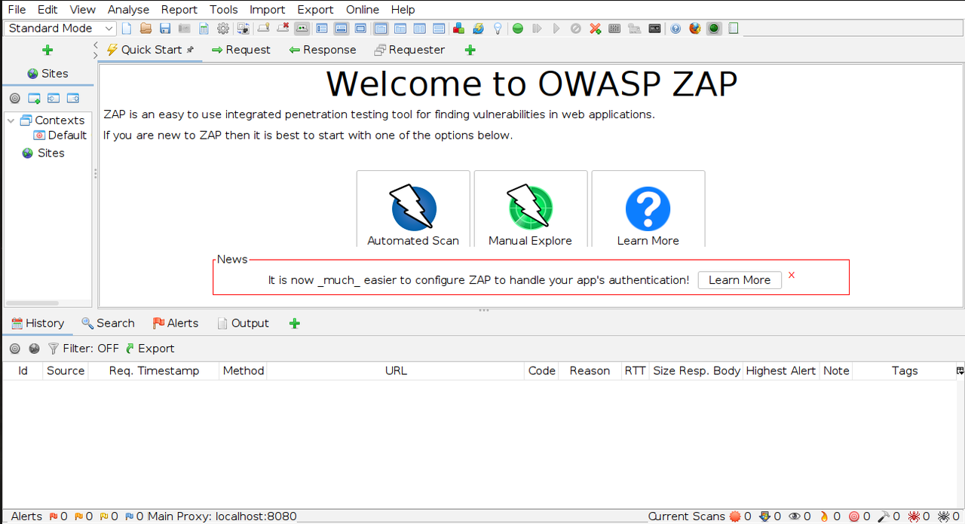The width and height of the screenshot is (965, 524).
Task: Click the step forward break icon
Action: [537, 29]
